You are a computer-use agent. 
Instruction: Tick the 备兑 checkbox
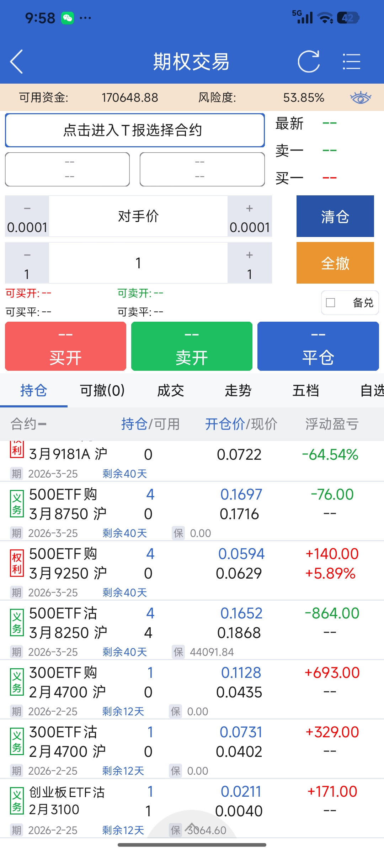331,302
